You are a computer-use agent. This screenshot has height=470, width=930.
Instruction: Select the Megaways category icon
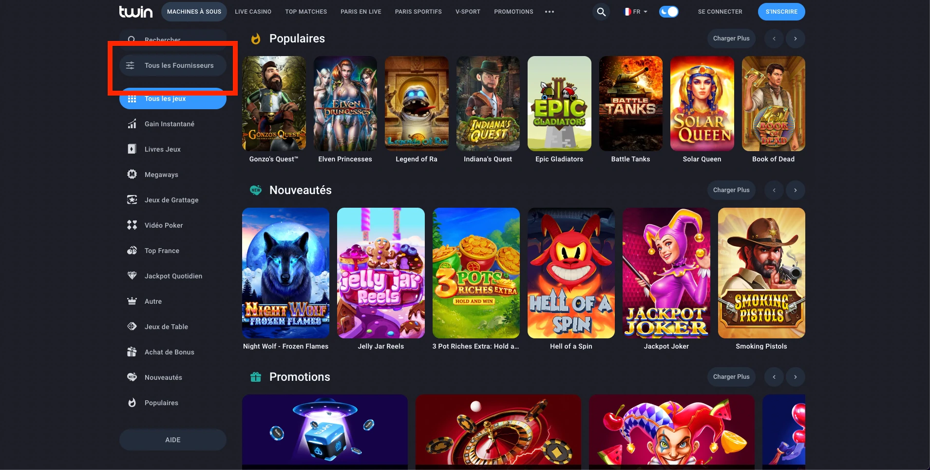pyautogui.click(x=132, y=175)
